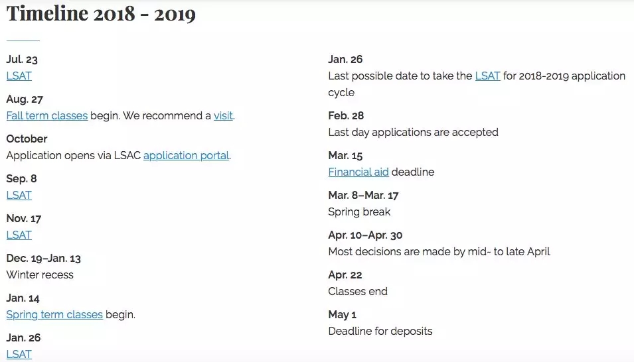The image size is (634, 362).
Task: Click the 'Feb. 28' date label
Action: 346,115
